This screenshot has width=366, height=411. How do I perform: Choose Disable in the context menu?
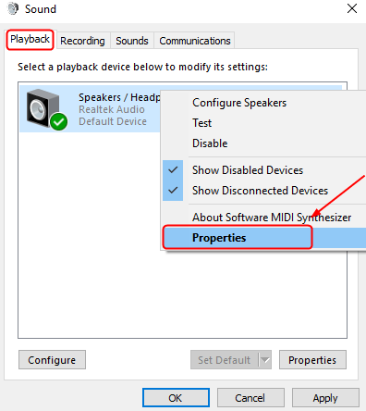210,143
